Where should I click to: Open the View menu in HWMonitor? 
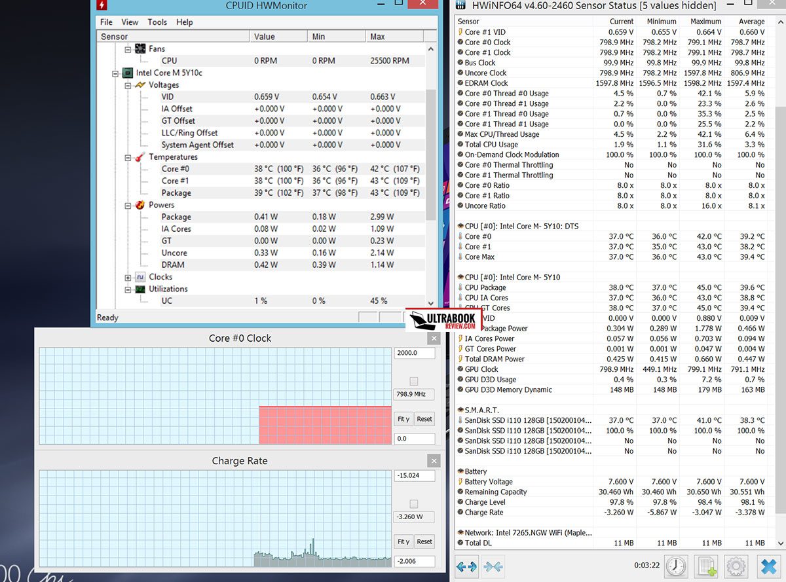pos(130,22)
